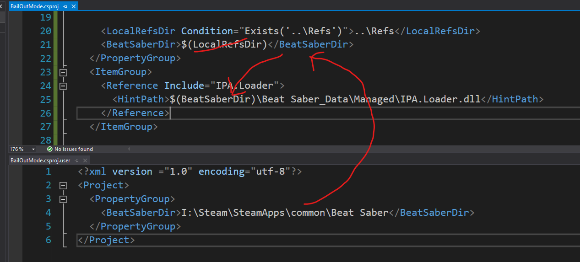Click line number 19 in the top editor
Viewport: 580px width, 262px height.
(x=46, y=17)
